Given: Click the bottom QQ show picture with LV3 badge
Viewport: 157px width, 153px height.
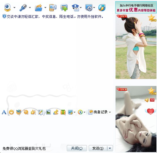Looking at the screenshot, I should point(136,119).
